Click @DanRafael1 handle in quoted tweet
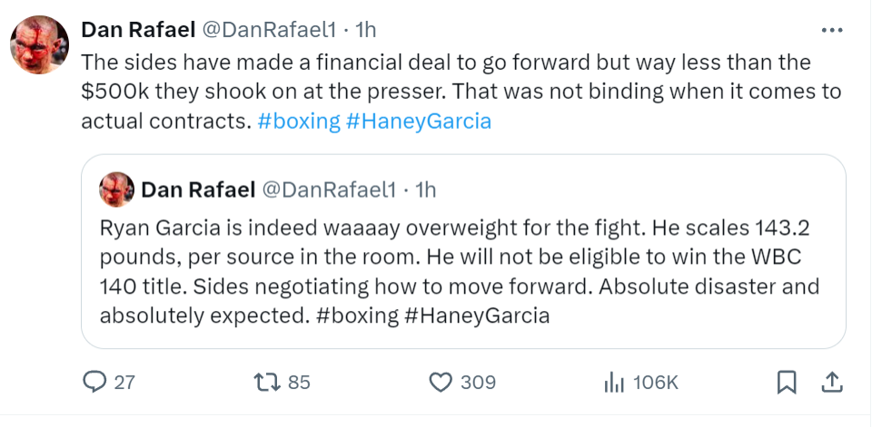This screenshot has width=882, height=427. click(x=329, y=189)
